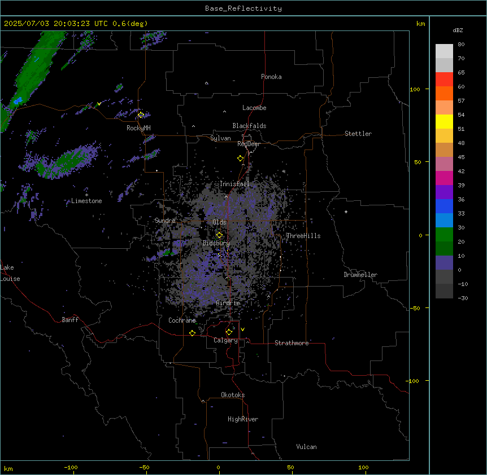Viewport: 487px width, 475px height.
Task: Select the RedDeer city label
Action: pyautogui.click(x=249, y=144)
